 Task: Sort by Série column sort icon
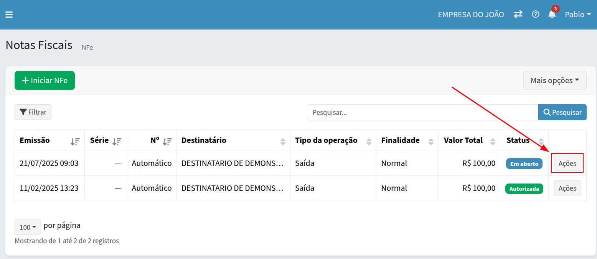coord(117,141)
